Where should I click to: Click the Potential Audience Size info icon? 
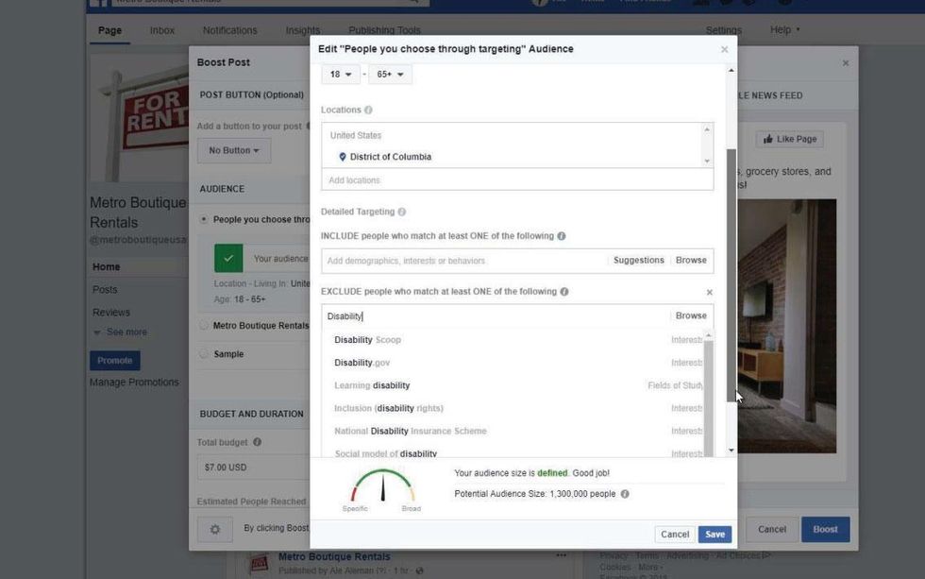coord(625,494)
